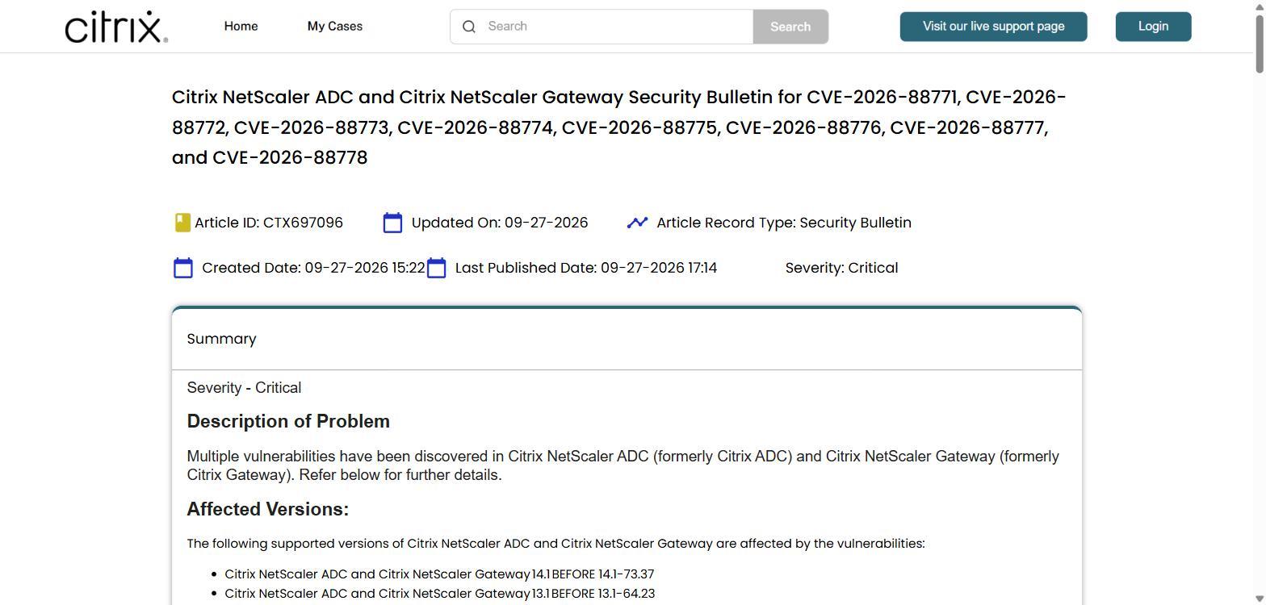
Task: Click the Affected Versions heading
Action: coord(268,509)
